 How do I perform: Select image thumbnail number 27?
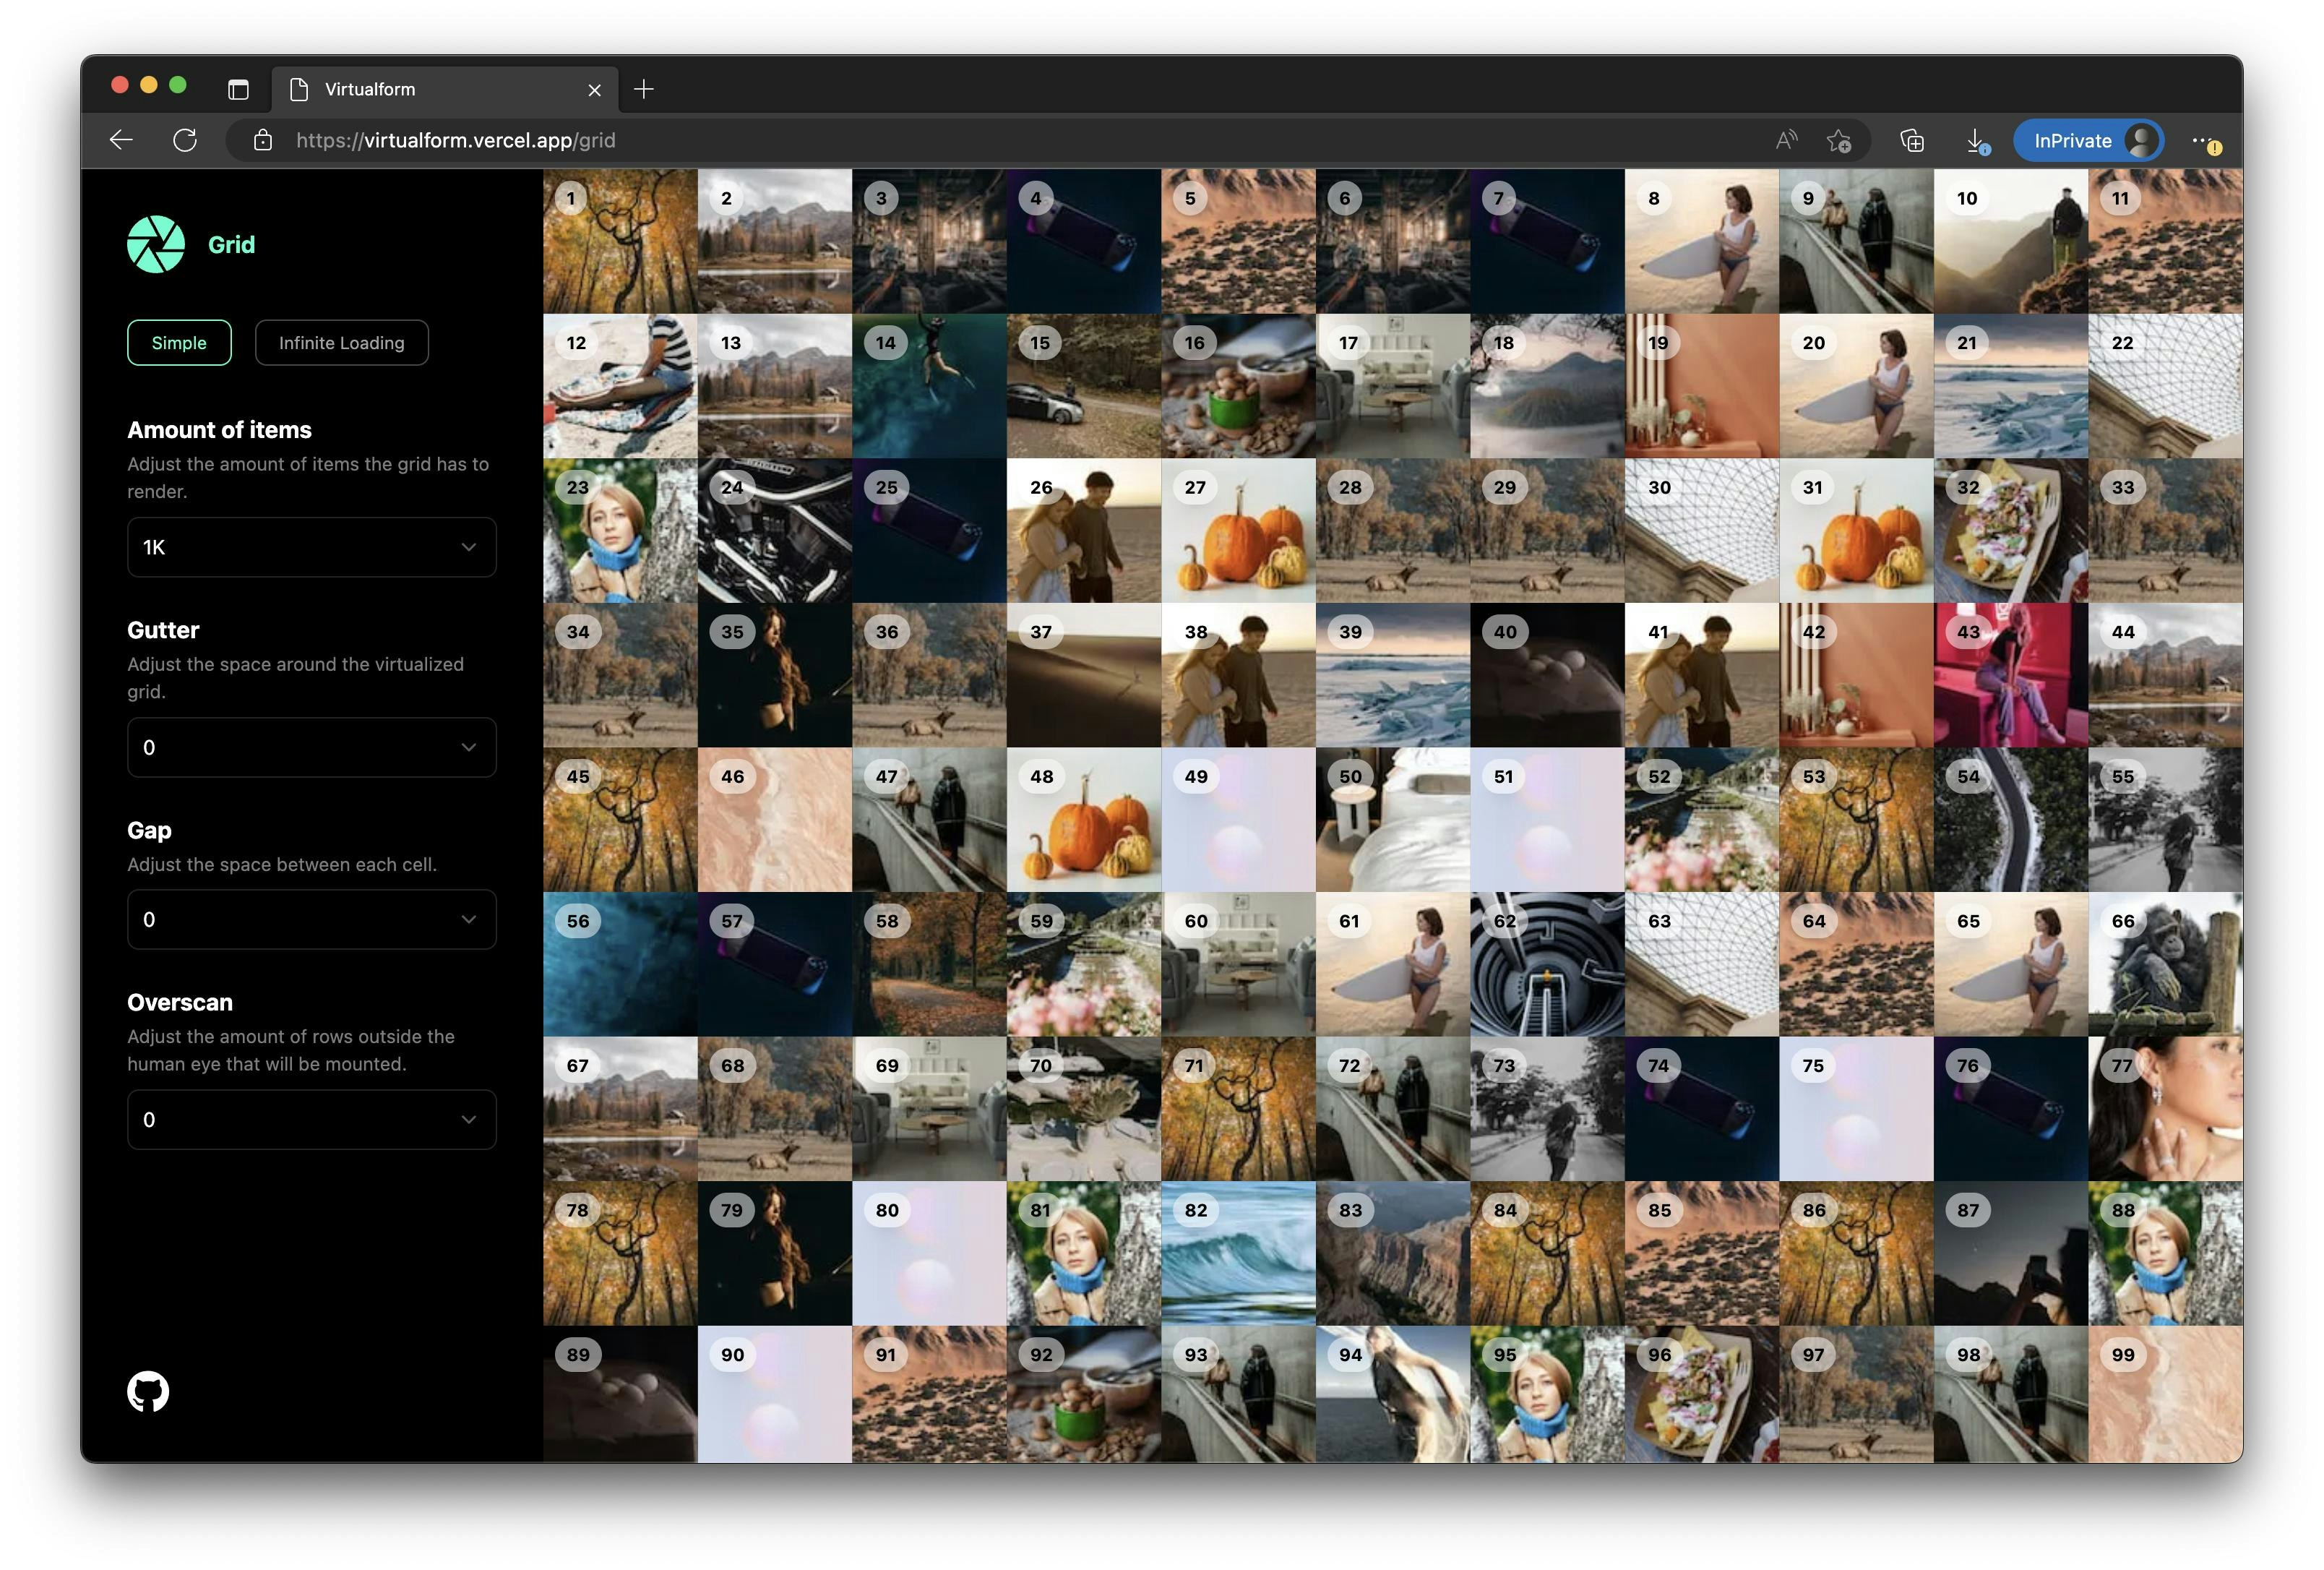1238,530
